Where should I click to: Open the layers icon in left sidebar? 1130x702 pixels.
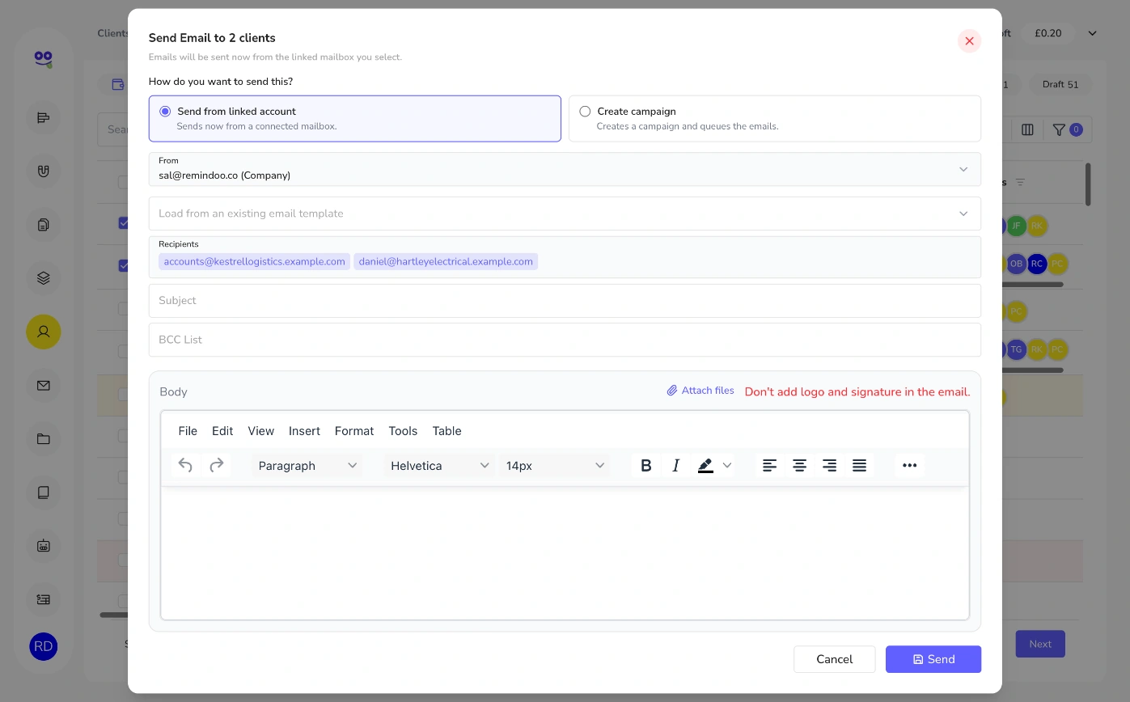(x=44, y=278)
